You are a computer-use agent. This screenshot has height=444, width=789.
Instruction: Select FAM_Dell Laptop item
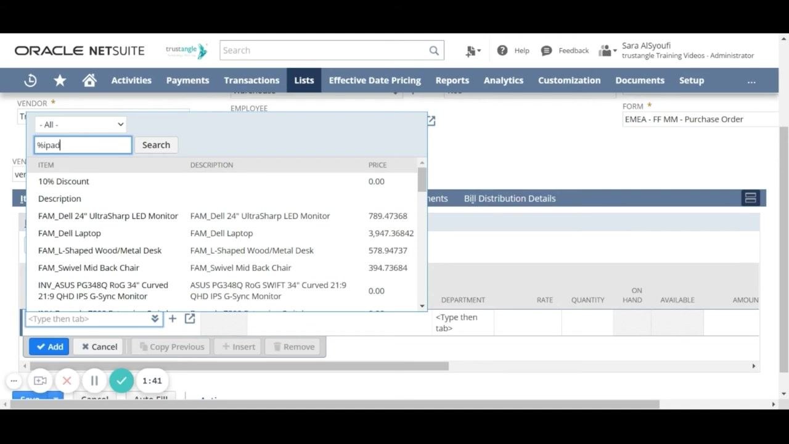tap(70, 233)
